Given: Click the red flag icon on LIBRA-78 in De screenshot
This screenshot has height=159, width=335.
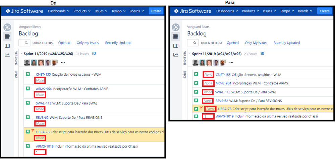Looking at the screenshot, I should click(33, 130).
